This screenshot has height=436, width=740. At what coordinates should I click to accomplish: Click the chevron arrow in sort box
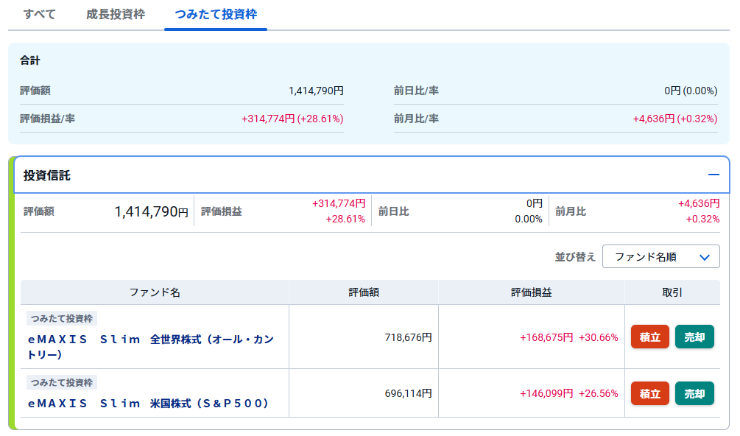[x=705, y=257]
